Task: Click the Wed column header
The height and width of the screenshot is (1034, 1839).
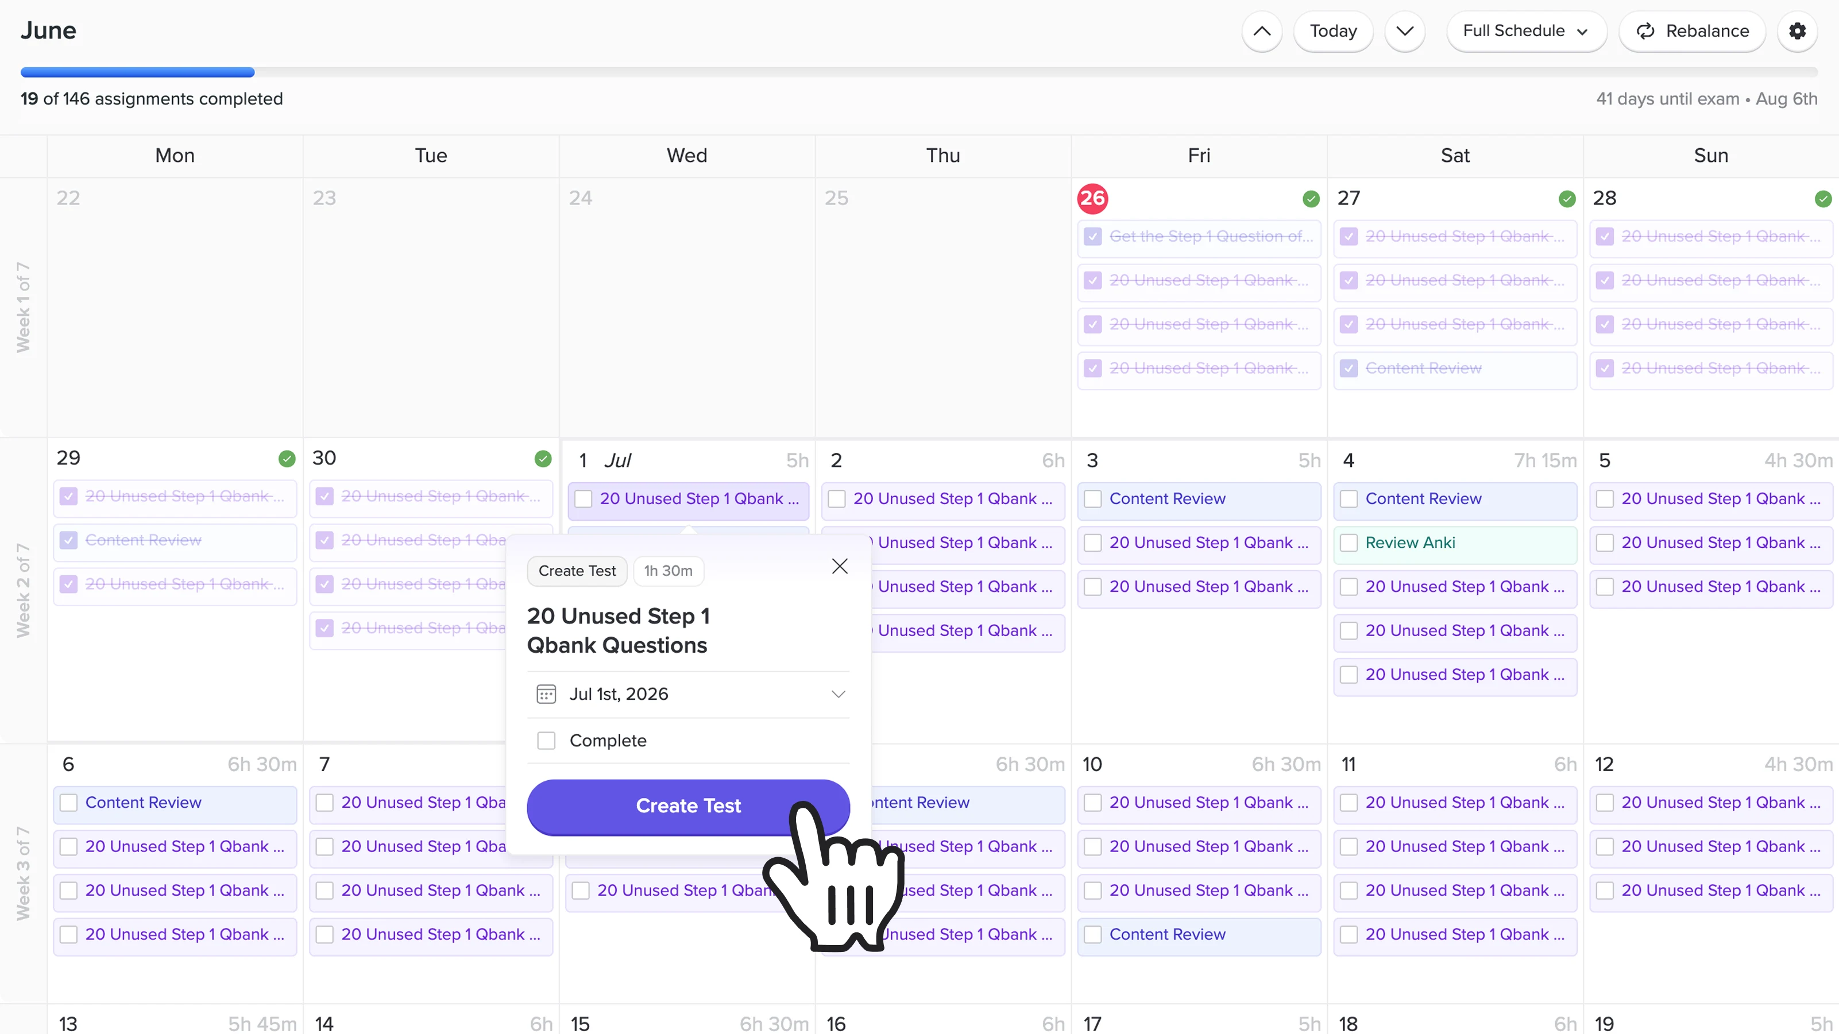Action: point(687,156)
